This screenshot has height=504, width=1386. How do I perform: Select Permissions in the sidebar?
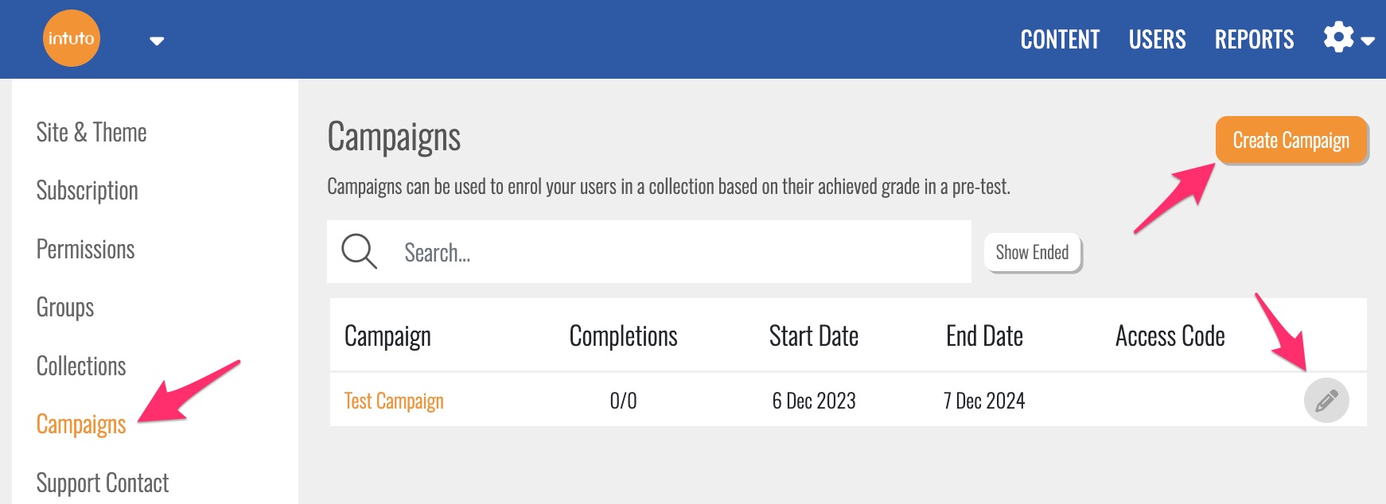point(86,250)
